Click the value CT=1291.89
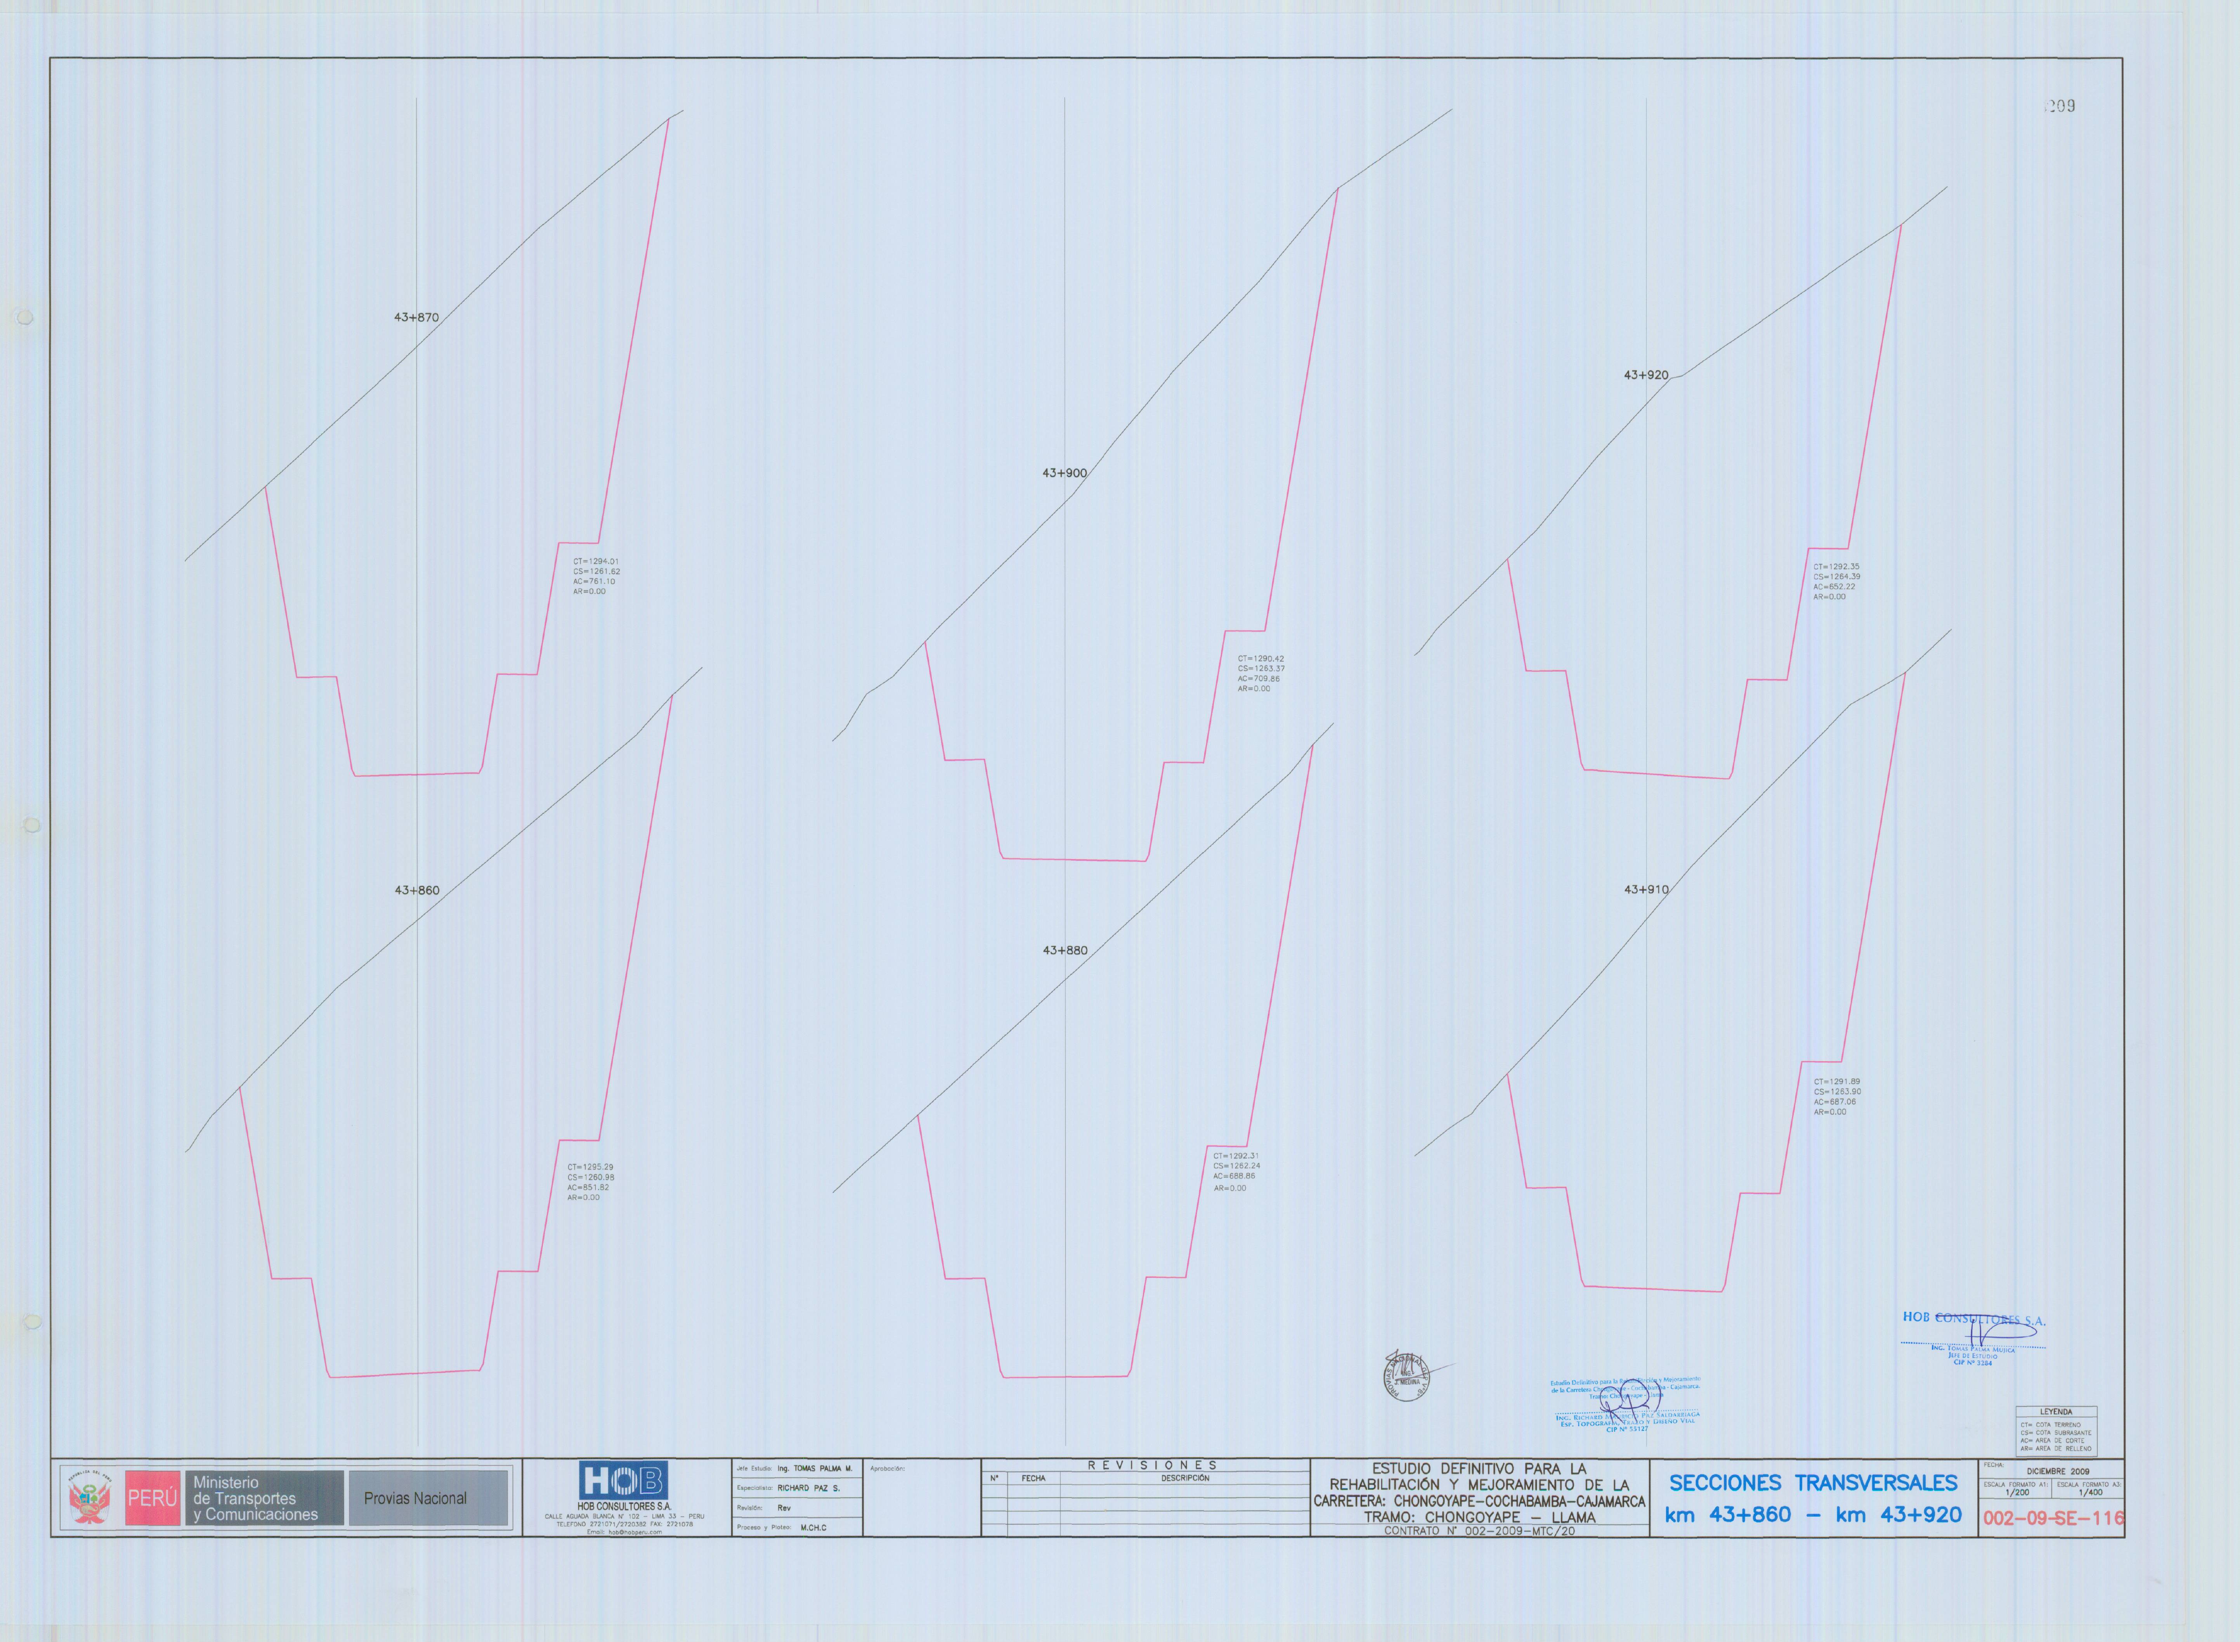The height and width of the screenshot is (1642, 2240). [x=1836, y=1082]
